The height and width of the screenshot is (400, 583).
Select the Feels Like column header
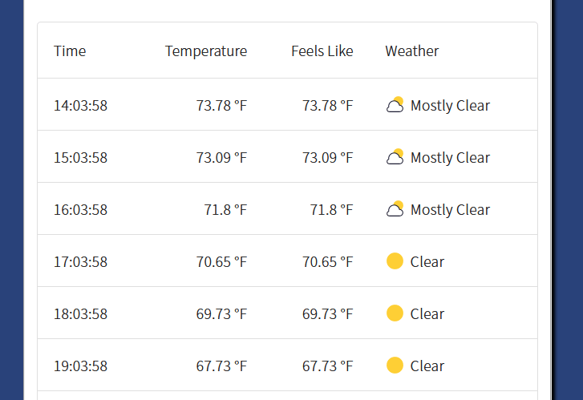[x=322, y=51]
